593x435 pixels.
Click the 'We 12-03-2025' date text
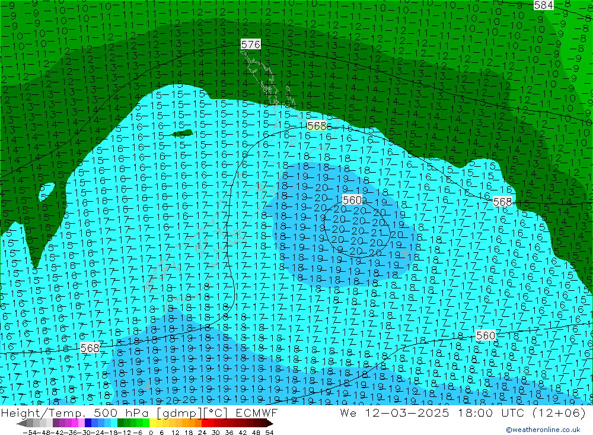coord(394,413)
